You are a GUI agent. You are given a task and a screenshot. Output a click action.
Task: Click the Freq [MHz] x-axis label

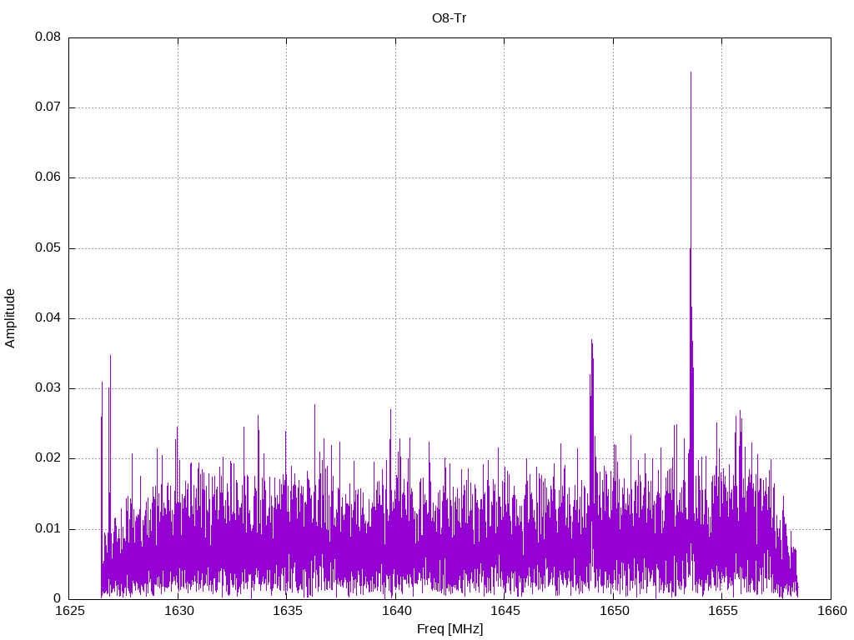[x=450, y=629]
